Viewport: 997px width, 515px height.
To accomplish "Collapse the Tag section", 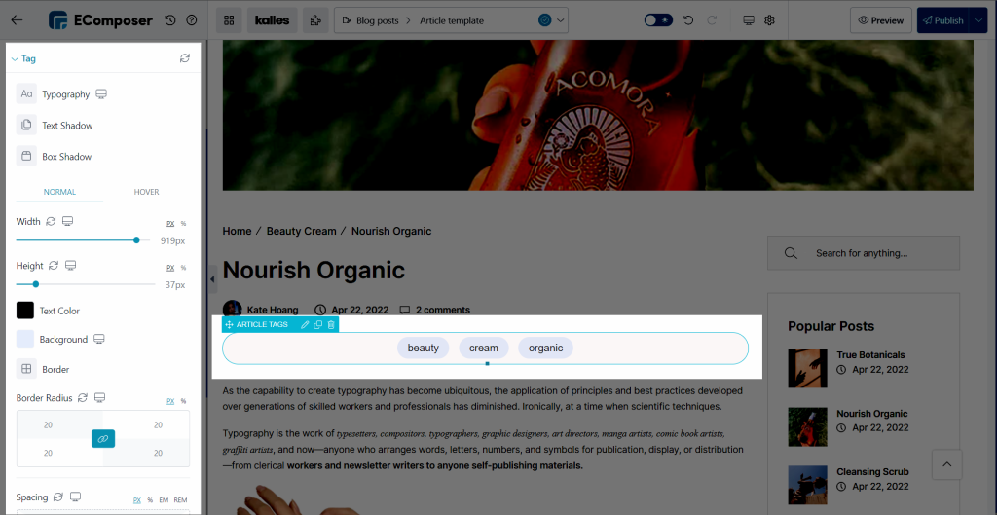I will point(15,59).
